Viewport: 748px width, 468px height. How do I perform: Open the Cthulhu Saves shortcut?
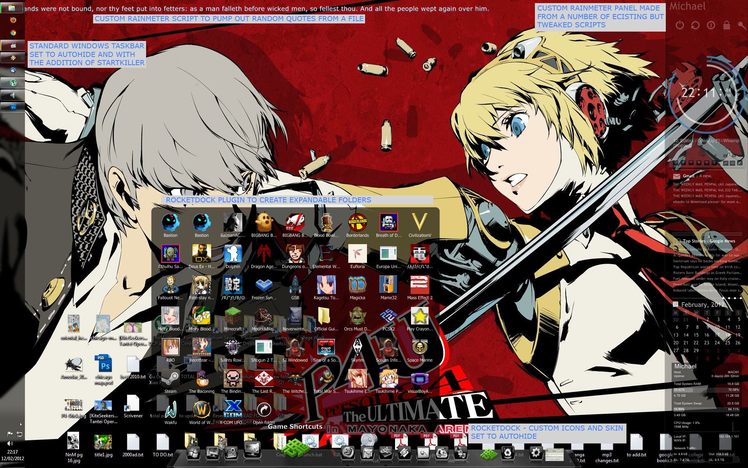coord(170,257)
